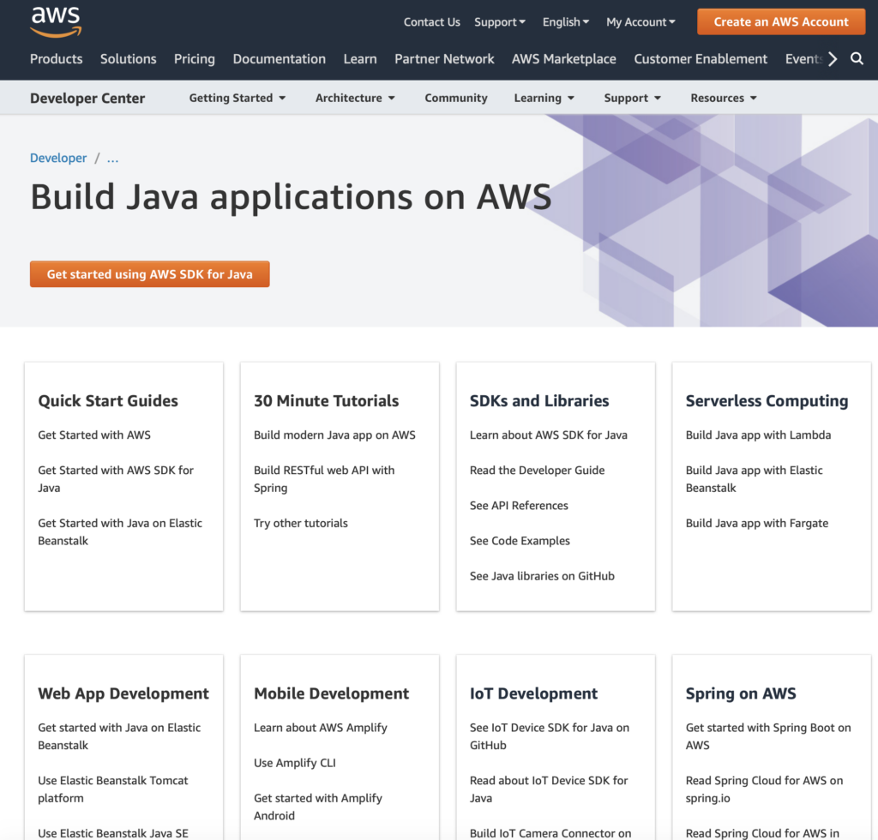
Task: Open Use Amplify CLI link
Action: click(295, 763)
